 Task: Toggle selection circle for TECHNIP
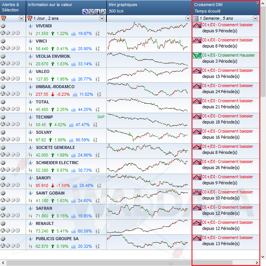tap(3, 117)
